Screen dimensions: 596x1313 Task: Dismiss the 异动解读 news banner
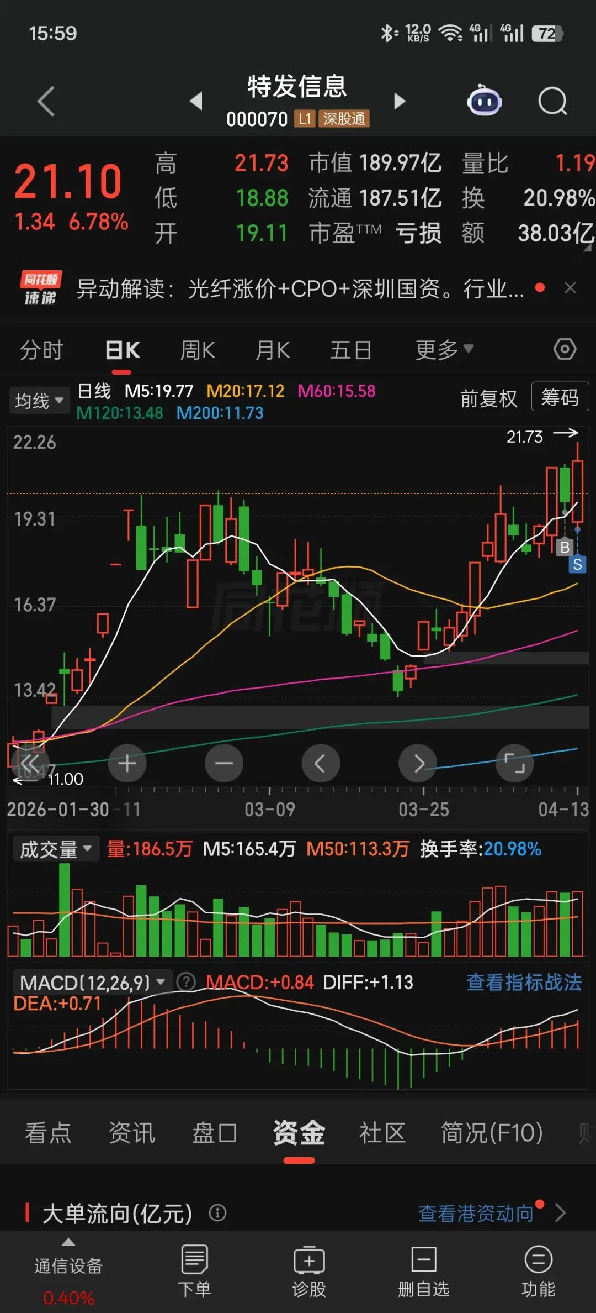pyautogui.click(x=571, y=288)
